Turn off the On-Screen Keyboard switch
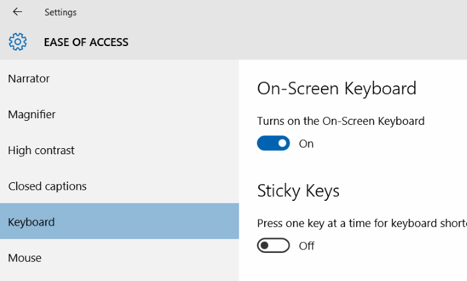The image size is (467, 281). click(x=274, y=144)
